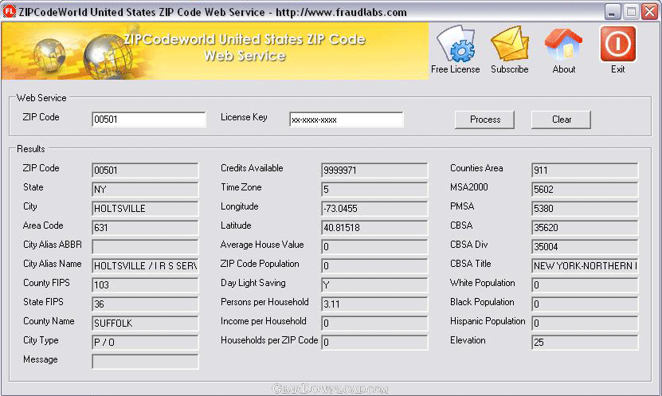Image resolution: width=662 pixels, height=396 pixels.
Task: Click the red Exit power icon
Action: pos(617,44)
